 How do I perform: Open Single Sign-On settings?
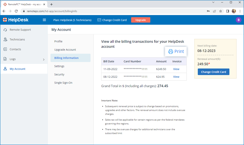click(63, 83)
